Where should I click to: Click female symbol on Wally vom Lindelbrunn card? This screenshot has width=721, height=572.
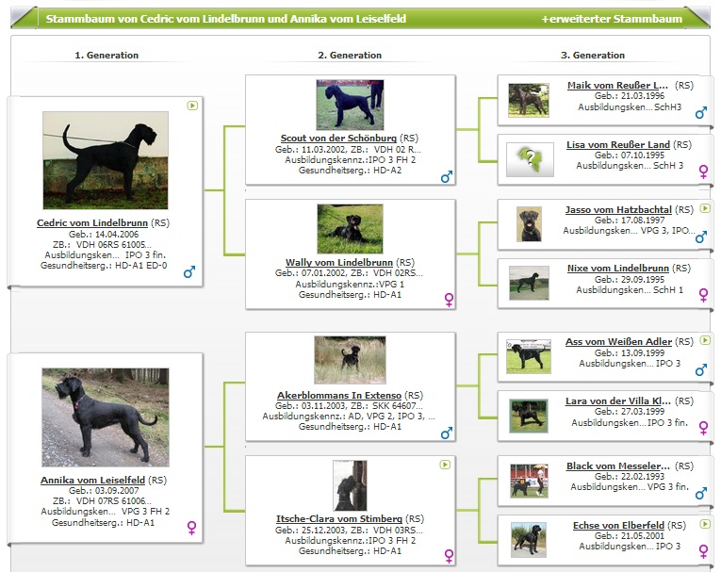point(449,300)
